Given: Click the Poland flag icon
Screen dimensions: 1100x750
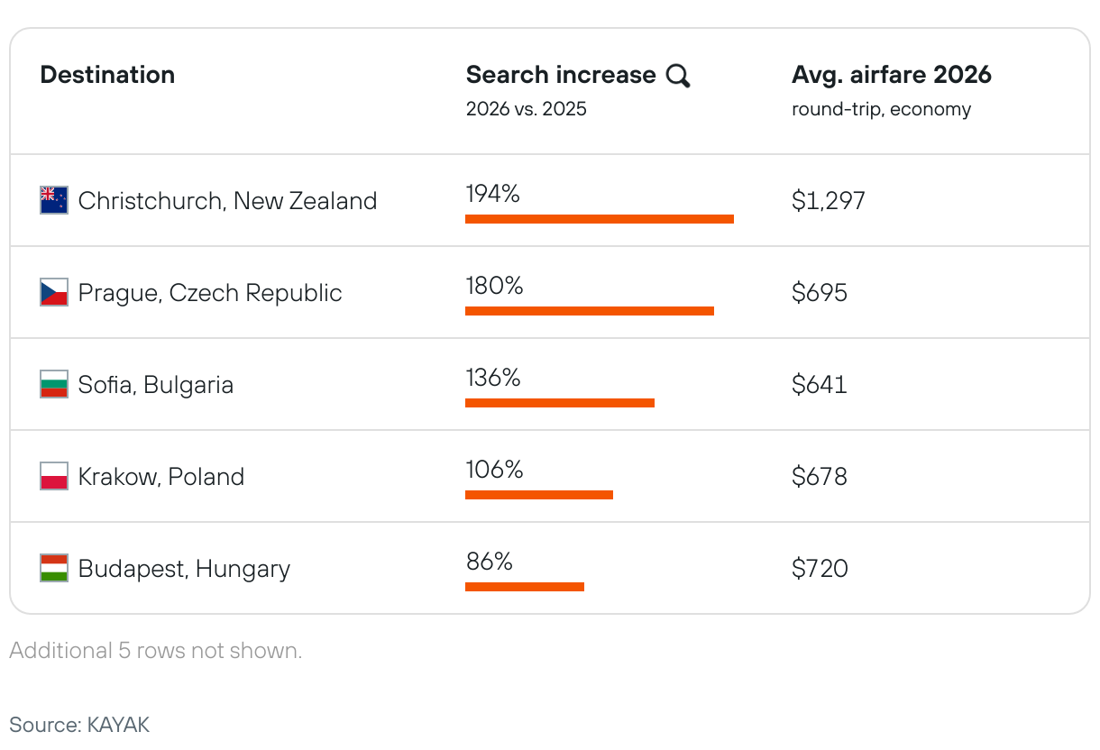Looking at the screenshot, I should click(x=54, y=476).
